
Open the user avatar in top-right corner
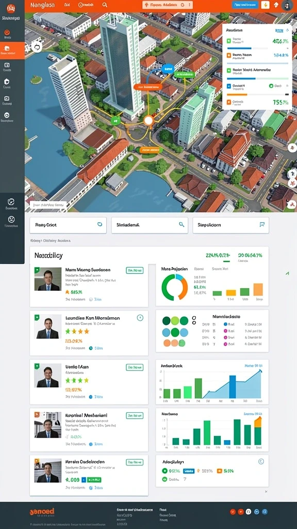287,5
